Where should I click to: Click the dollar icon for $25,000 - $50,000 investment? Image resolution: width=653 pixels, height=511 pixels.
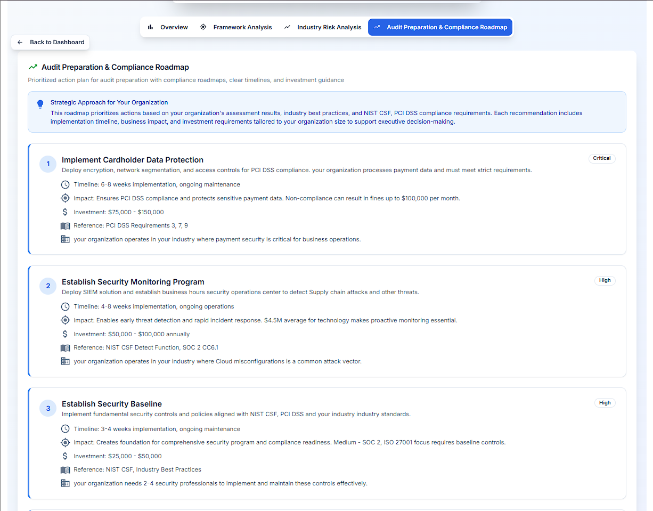[x=65, y=456]
